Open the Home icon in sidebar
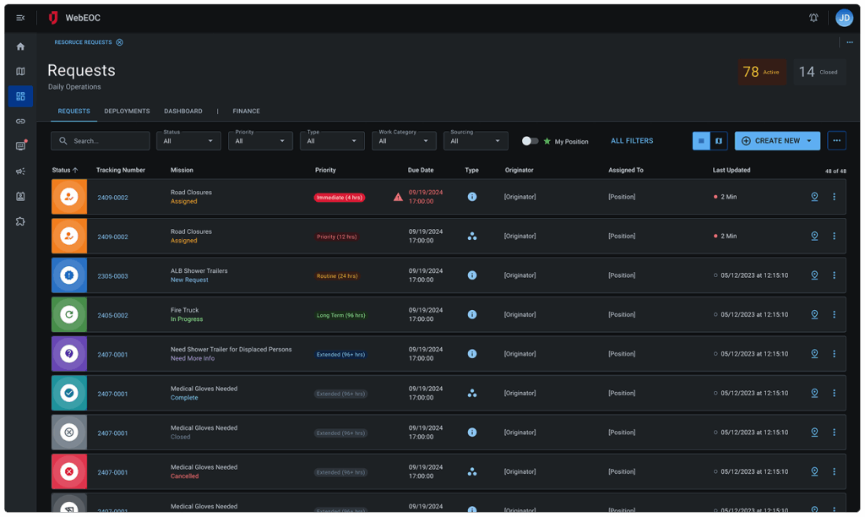Image resolution: width=865 pixels, height=517 pixels. (20, 46)
